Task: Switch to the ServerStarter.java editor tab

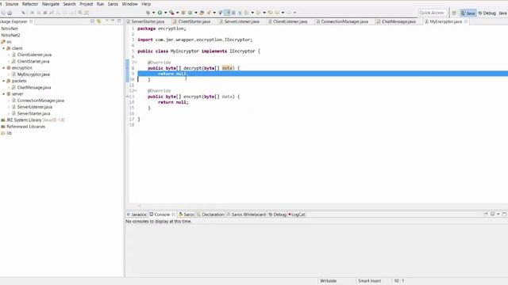Action: (x=148, y=21)
